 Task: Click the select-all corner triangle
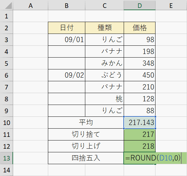[9, 6]
